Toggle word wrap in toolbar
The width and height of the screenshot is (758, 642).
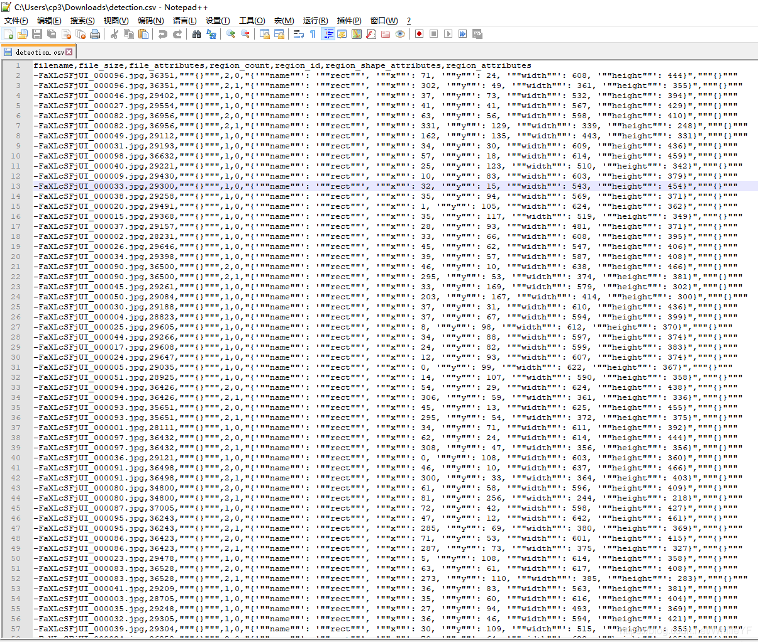pos(299,34)
